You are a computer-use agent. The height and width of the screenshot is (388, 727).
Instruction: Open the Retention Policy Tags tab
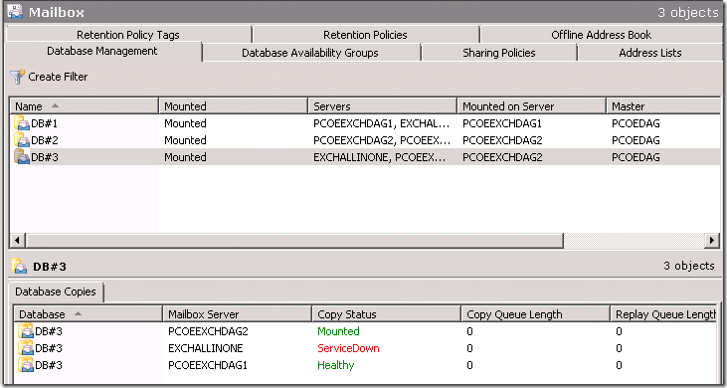(x=128, y=35)
